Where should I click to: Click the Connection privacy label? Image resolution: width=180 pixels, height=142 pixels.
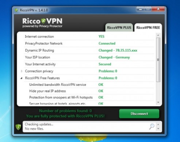point(39,71)
